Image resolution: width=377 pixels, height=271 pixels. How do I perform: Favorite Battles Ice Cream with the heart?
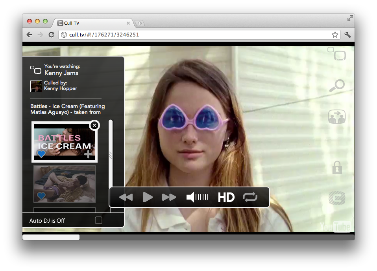click(x=41, y=154)
